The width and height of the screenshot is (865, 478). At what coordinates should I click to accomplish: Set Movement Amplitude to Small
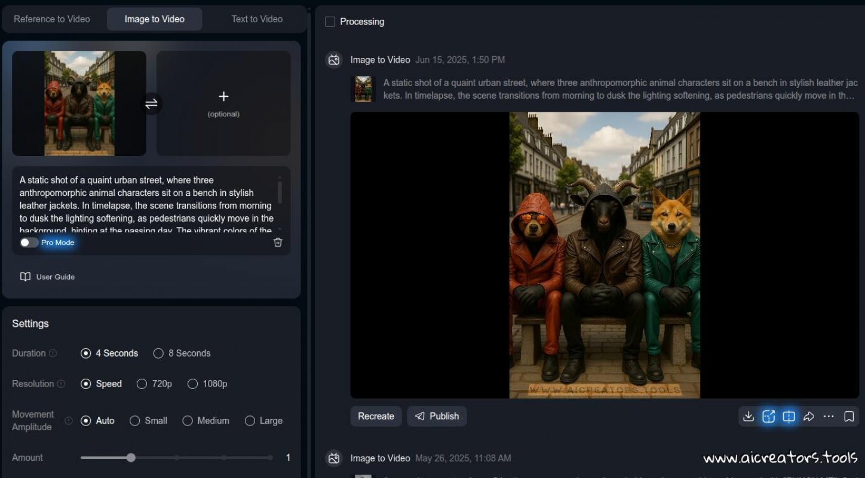[148, 421]
